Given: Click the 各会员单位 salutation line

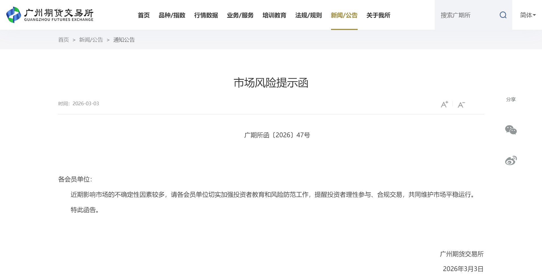Looking at the screenshot, I should tap(75, 179).
